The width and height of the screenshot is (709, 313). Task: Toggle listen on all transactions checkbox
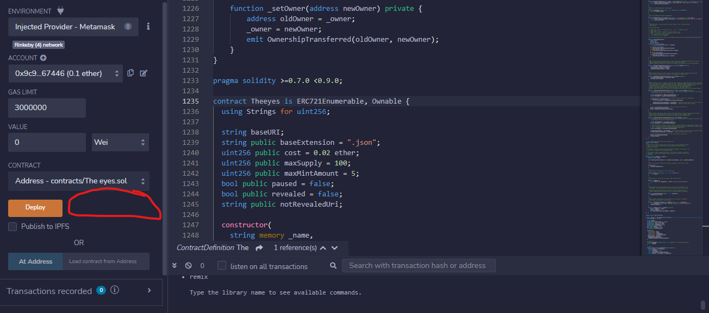click(222, 266)
